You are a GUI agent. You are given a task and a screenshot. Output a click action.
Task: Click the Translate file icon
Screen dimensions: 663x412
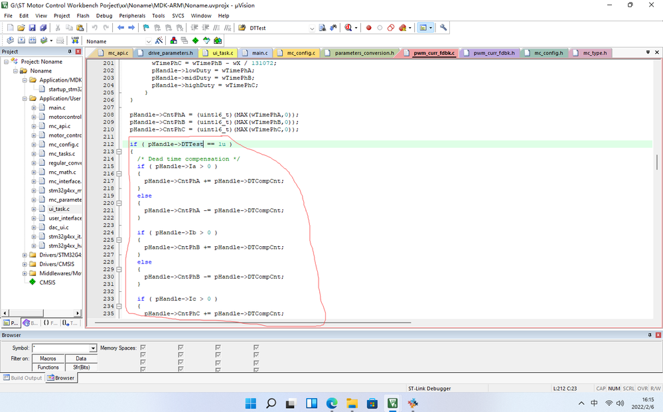tap(10, 40)
